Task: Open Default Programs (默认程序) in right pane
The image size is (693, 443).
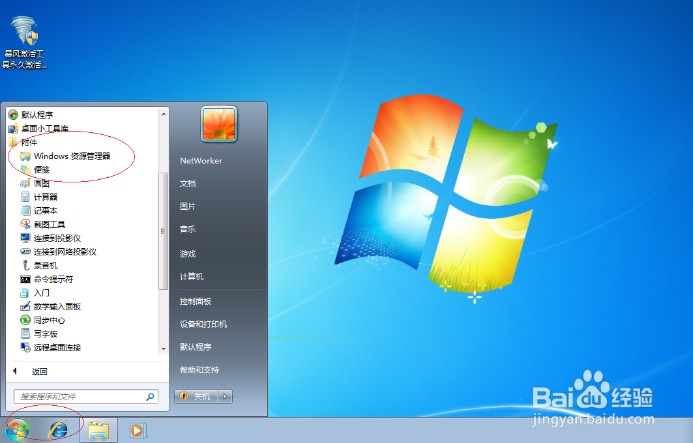Action: tap(196, 347)
